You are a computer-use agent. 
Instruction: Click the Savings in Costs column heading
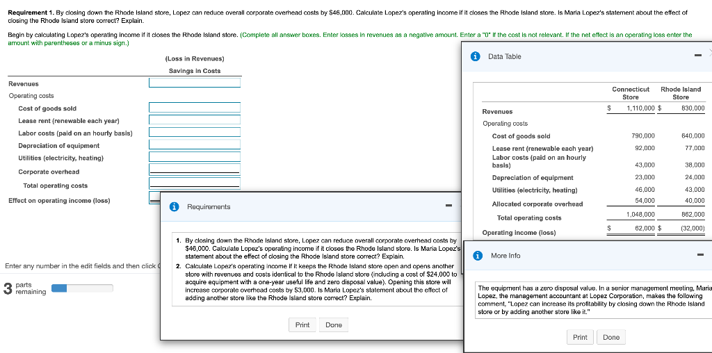195,71
